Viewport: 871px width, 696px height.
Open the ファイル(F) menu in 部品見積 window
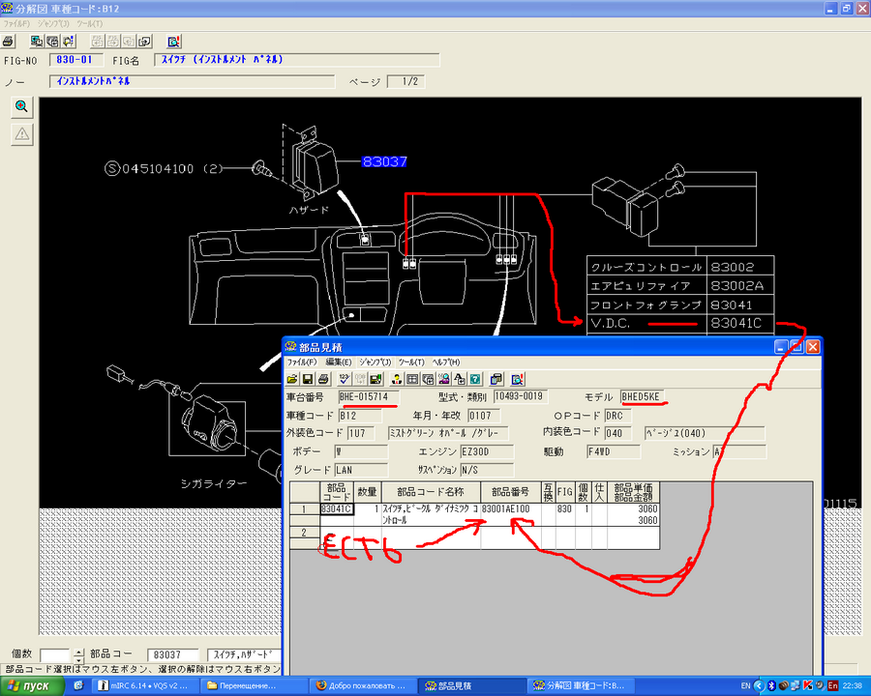click(302, 362)
